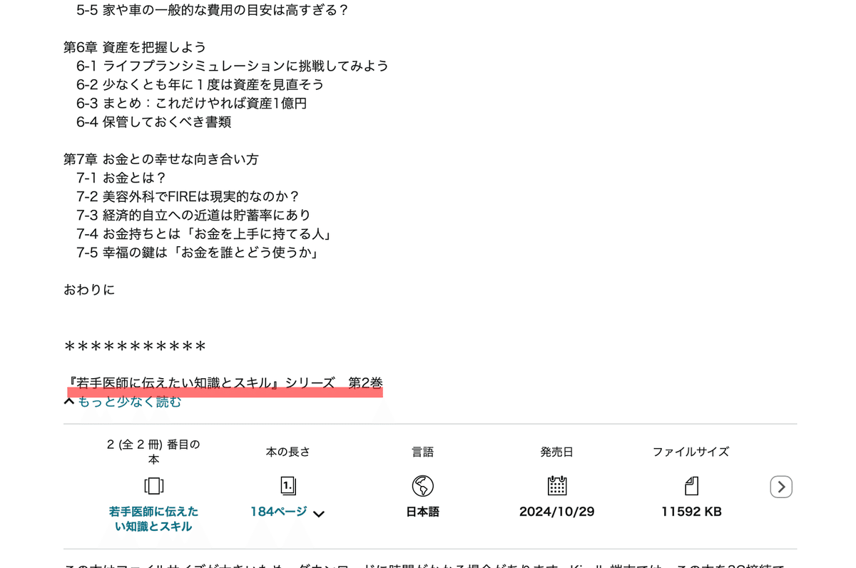Screen dimensions: 856x568
Task: Click text 5-5 家や車の一般的な費用の目安は高すぎる?
Action: pos(213,10)
